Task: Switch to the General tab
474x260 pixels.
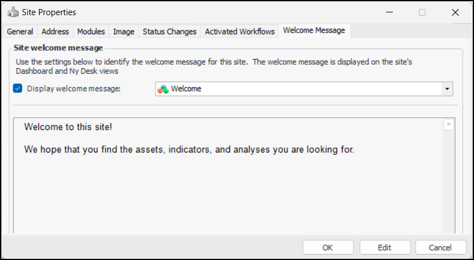Action: click(x=20, y=32)
